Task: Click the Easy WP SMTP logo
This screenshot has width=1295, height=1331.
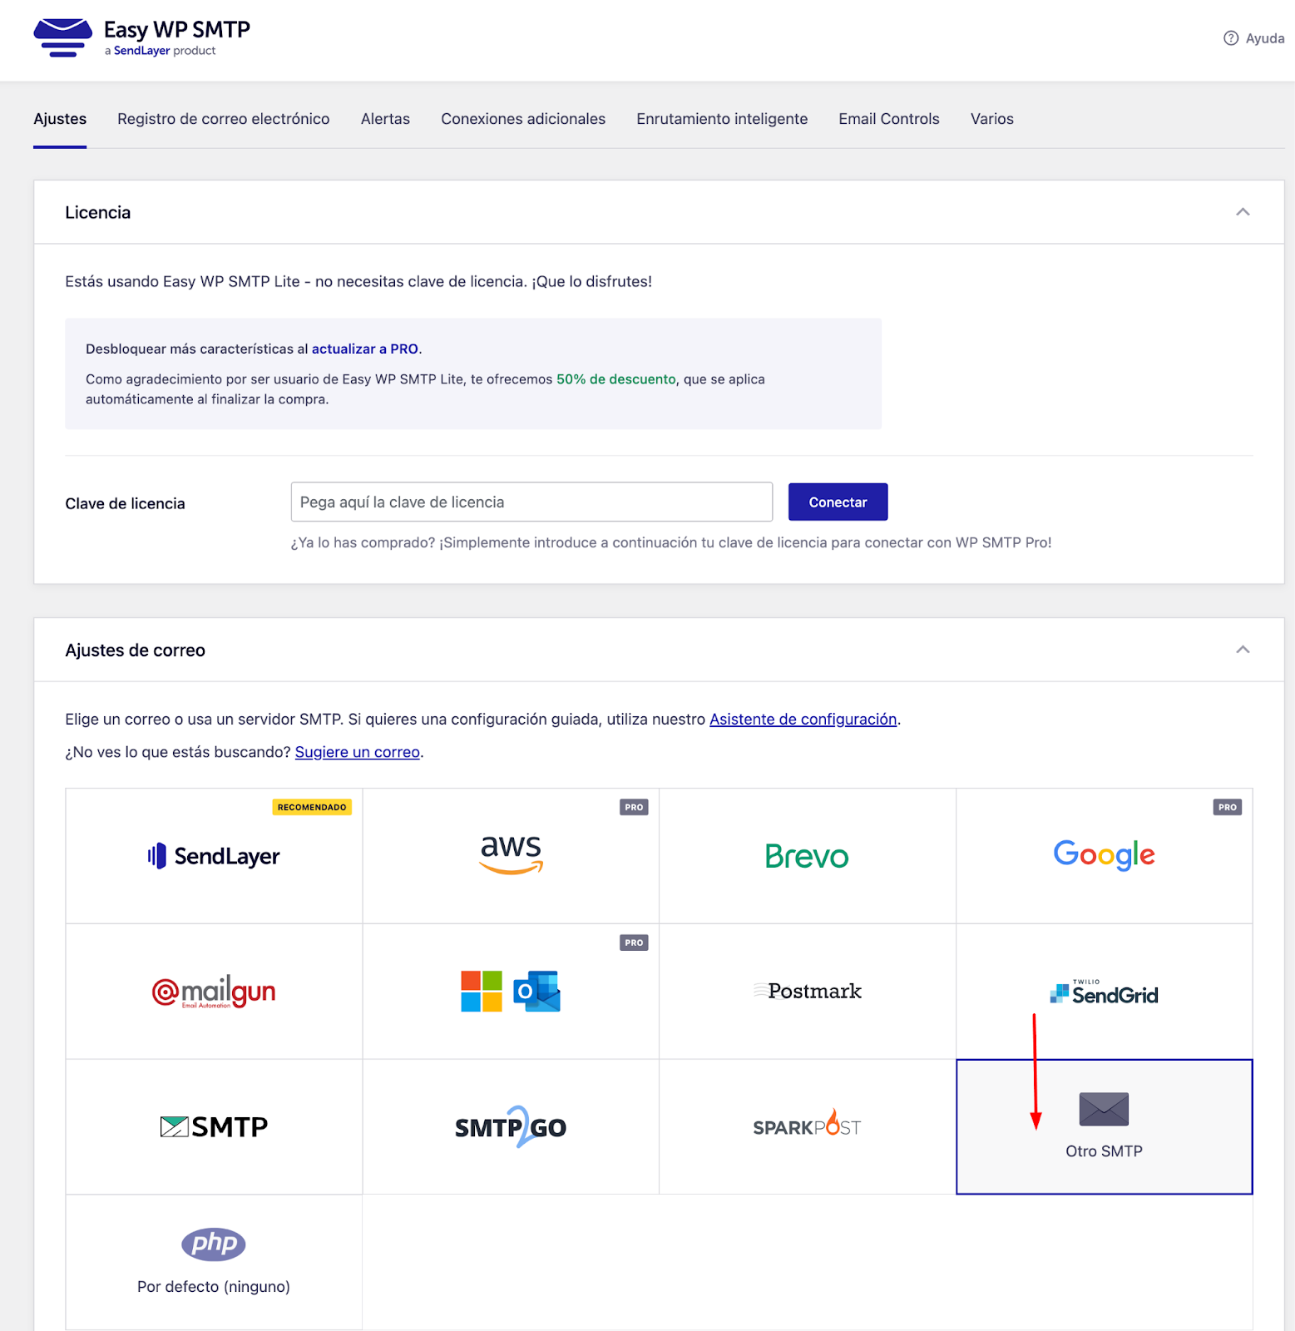Action: (x=141, y=38)
